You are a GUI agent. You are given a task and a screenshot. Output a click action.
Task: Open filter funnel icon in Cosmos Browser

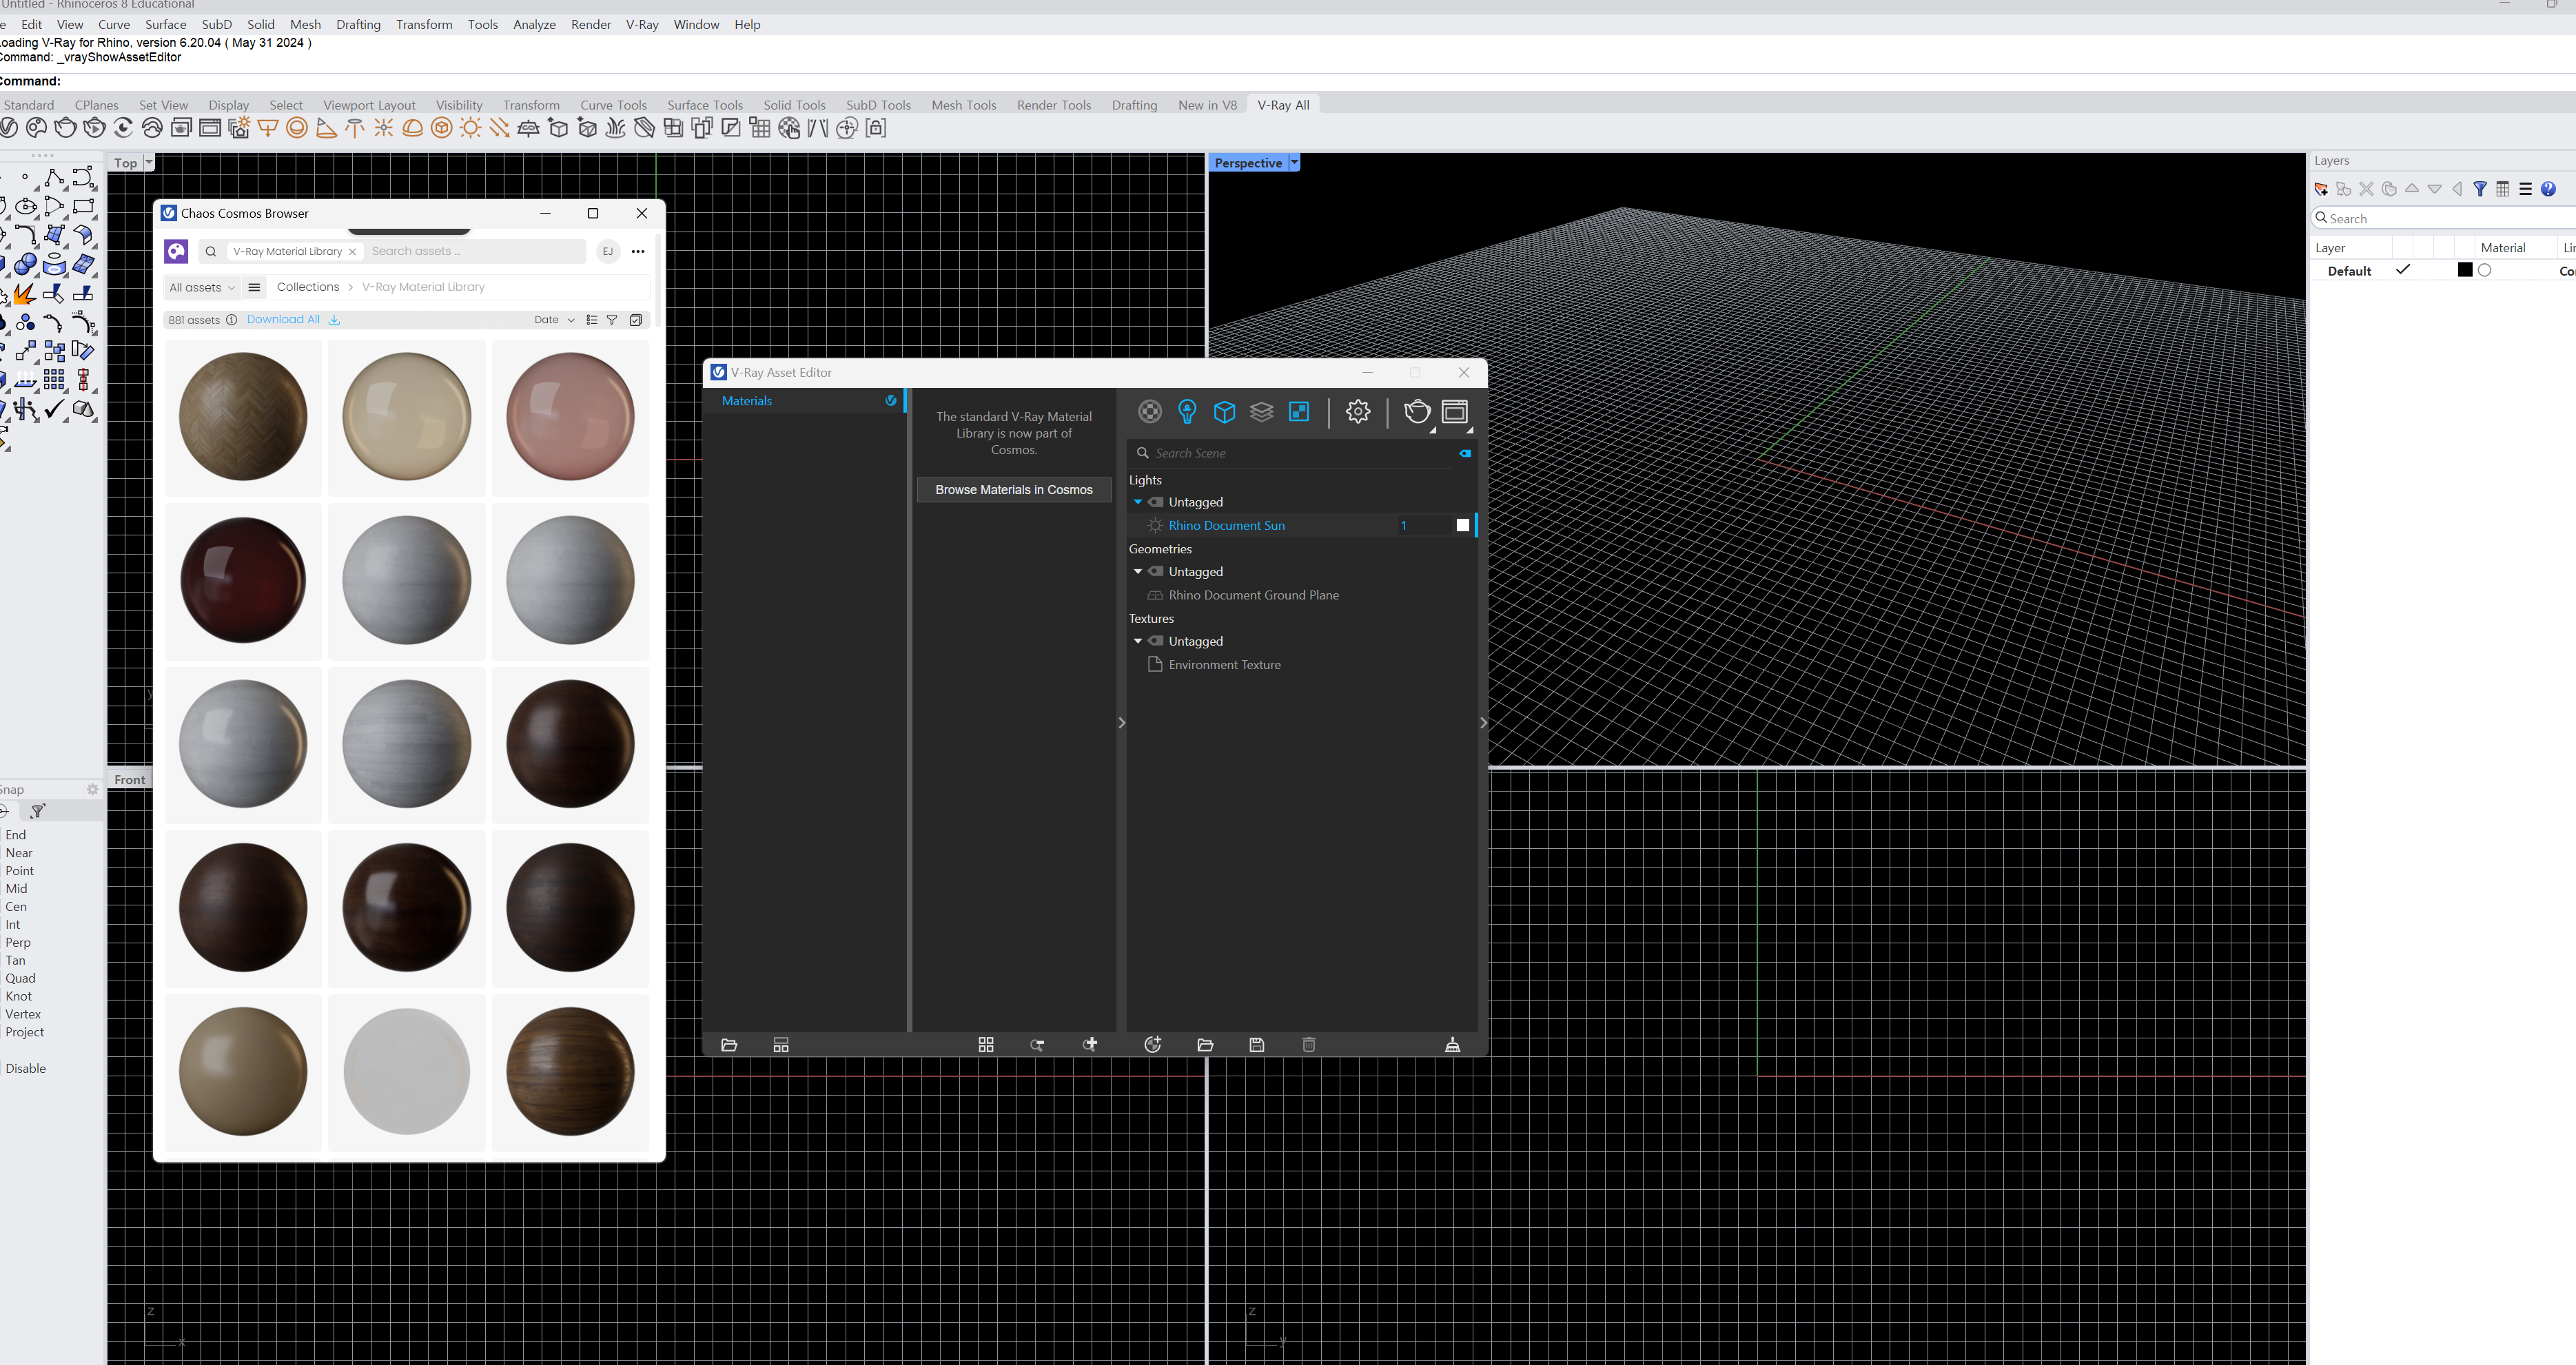point(612,320)
